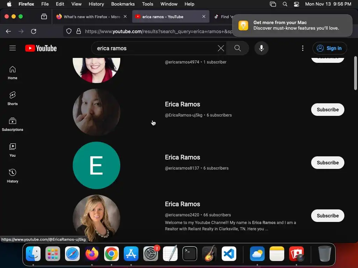Screen dimensions: 358x268
Task: Click the Sign in button
Action: coord(330,48)
